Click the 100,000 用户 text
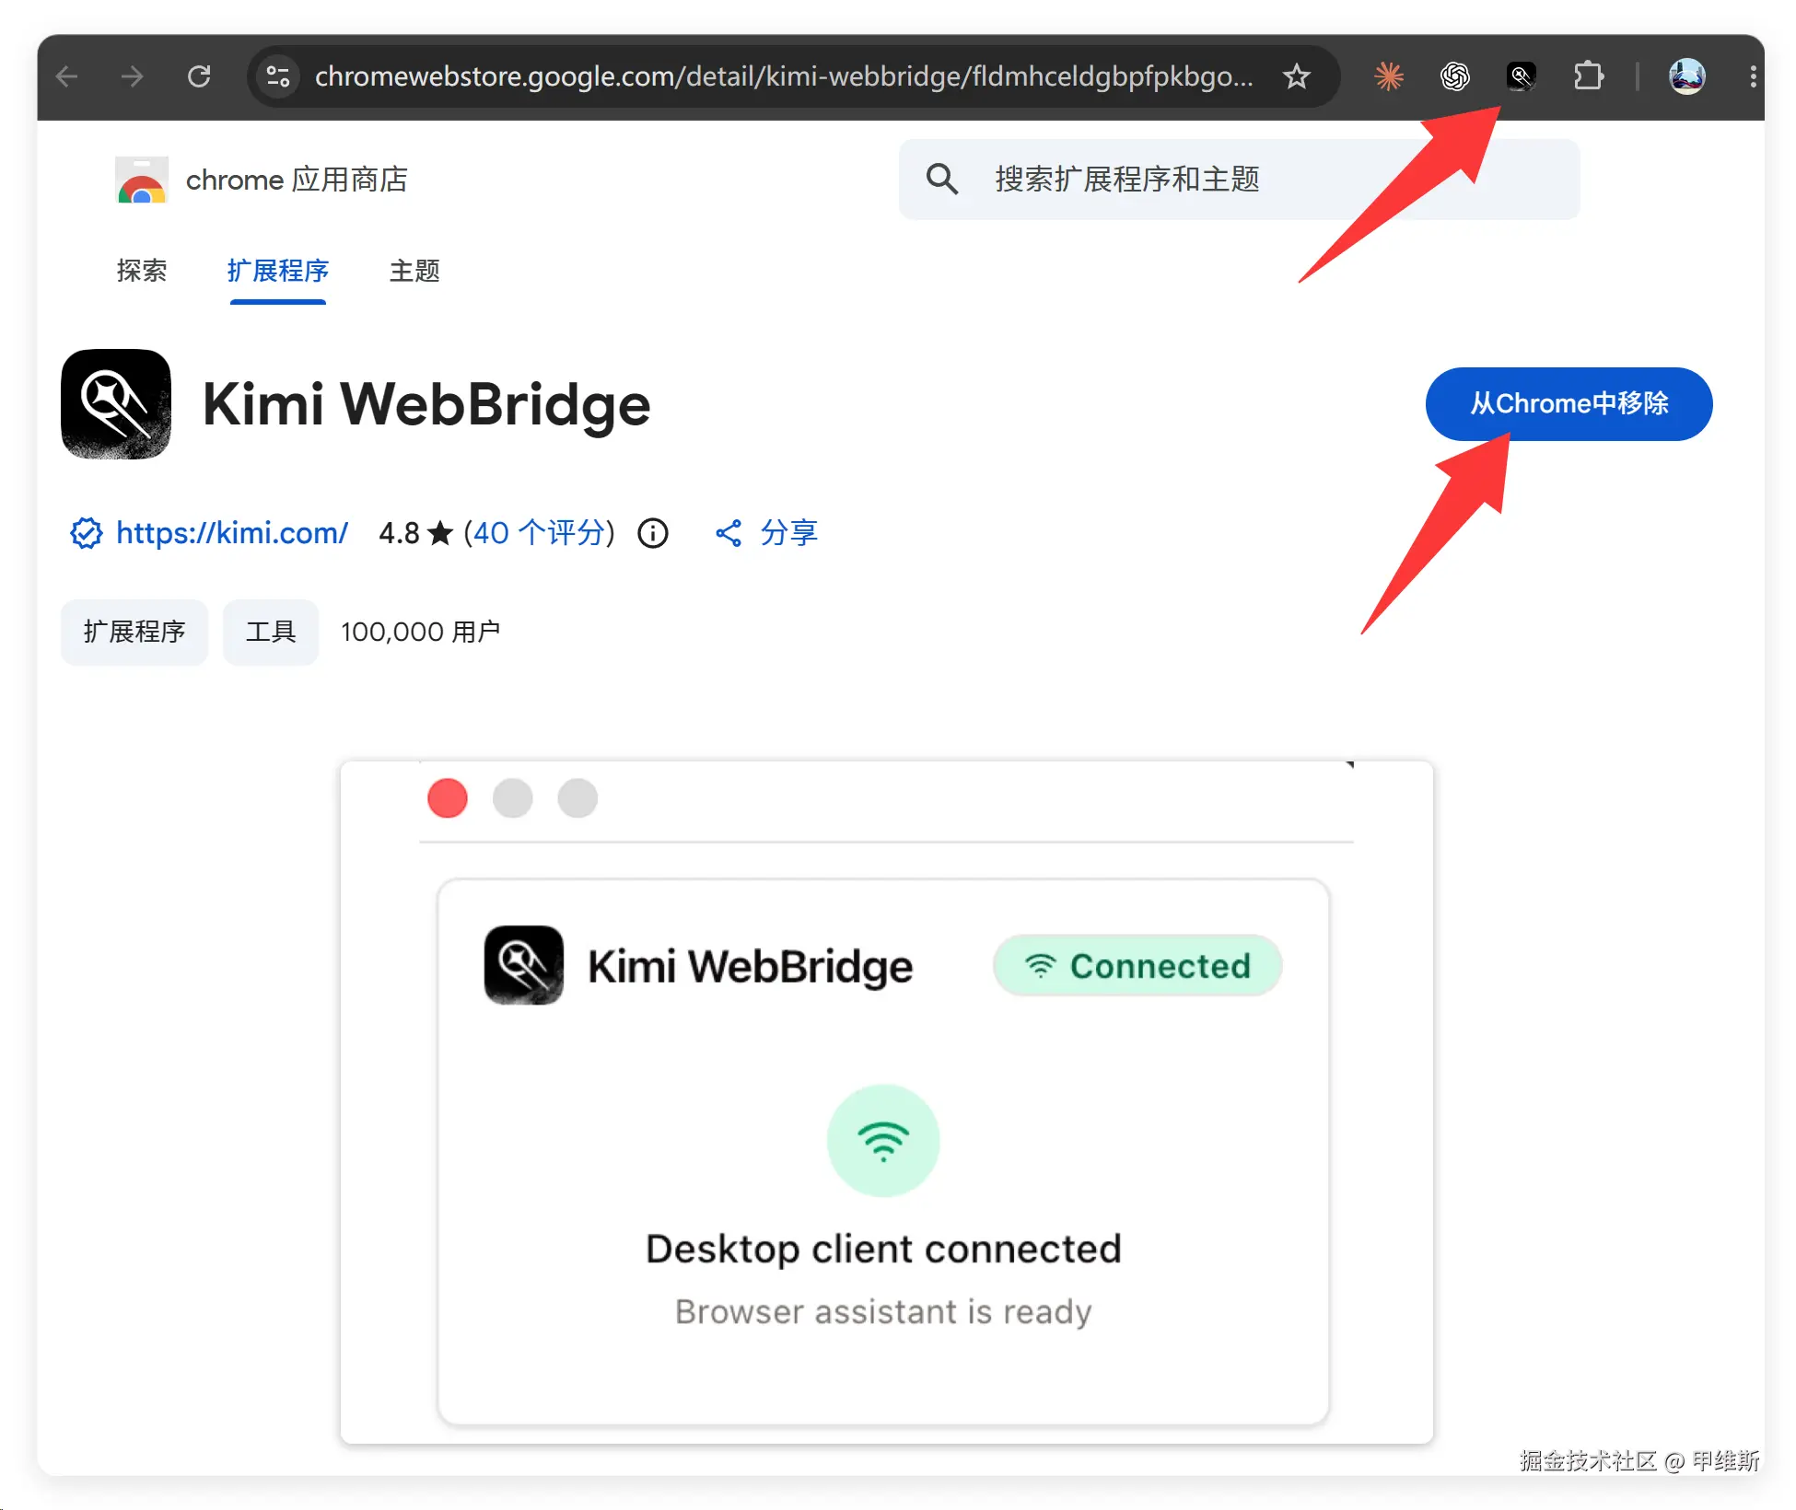The height and width of the screenshot is (1510, 1796). tap(420, 632)
